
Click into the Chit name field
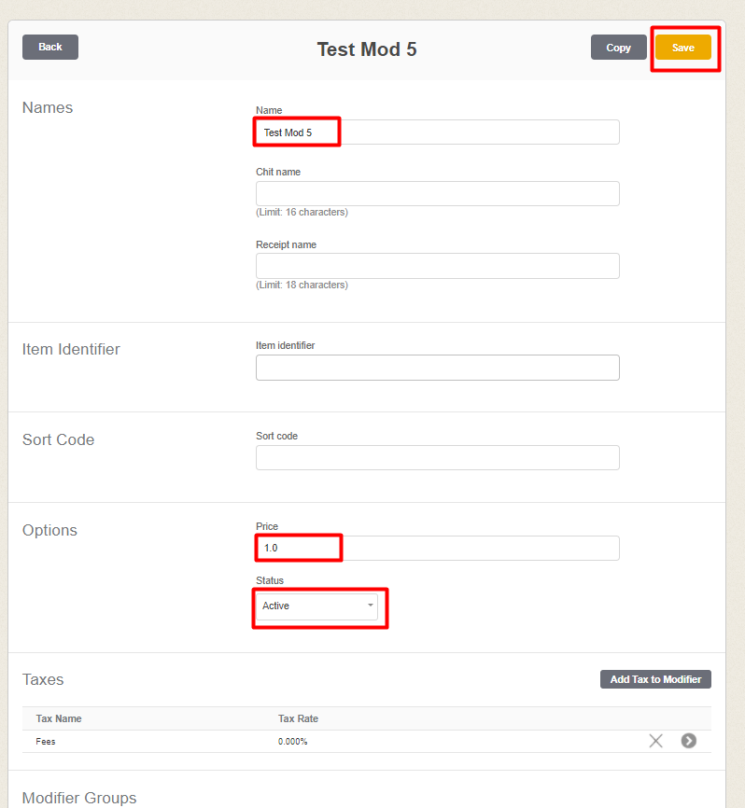tap(437, 193)
